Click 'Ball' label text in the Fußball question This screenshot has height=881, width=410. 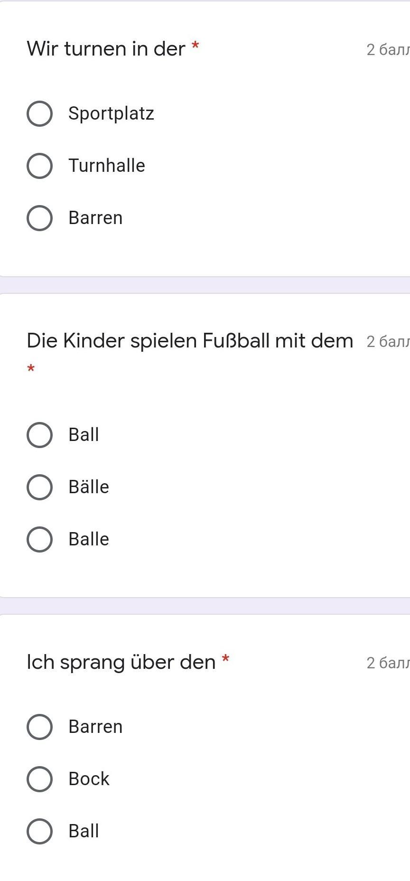[84, 435]
